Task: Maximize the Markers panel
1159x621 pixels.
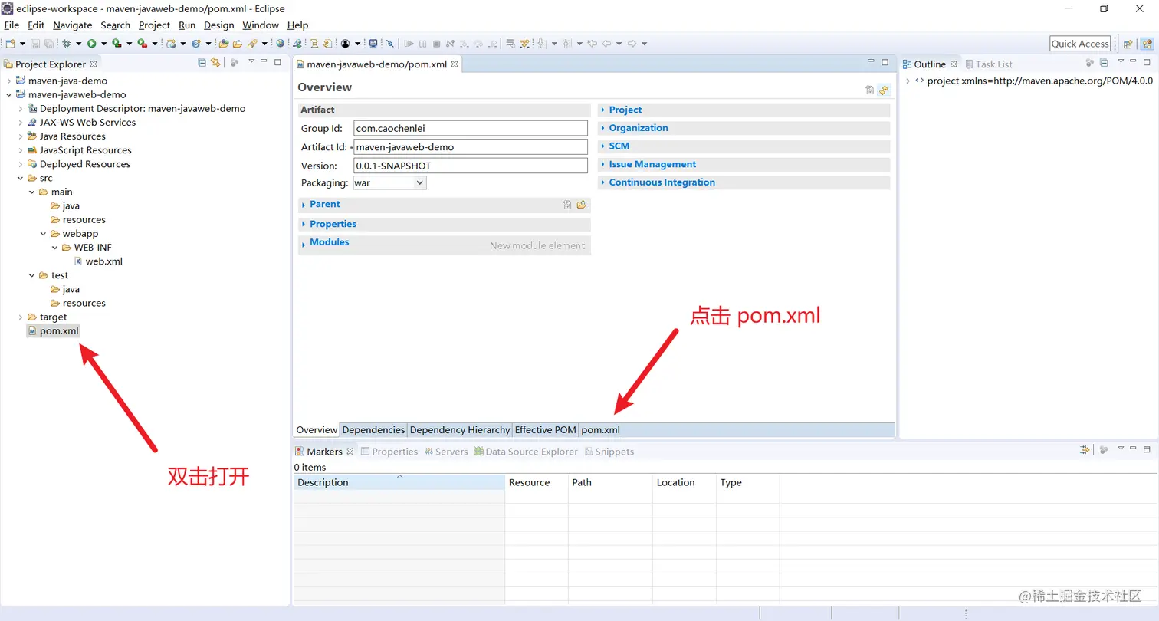Action: (x=1147, y=449)
